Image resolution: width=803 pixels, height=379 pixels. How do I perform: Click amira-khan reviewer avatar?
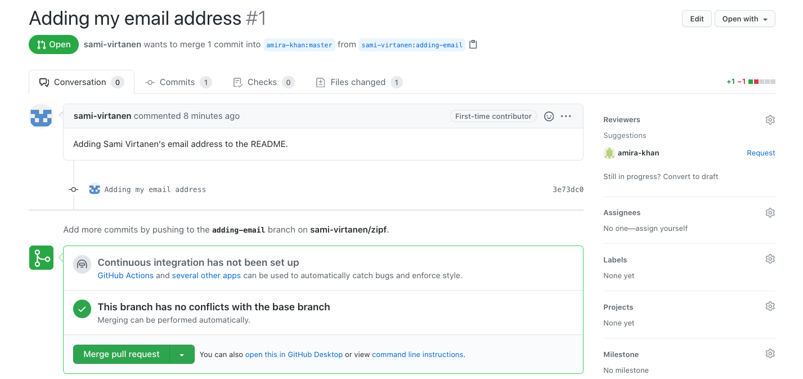pyautogui.click(x=609, y=153)
